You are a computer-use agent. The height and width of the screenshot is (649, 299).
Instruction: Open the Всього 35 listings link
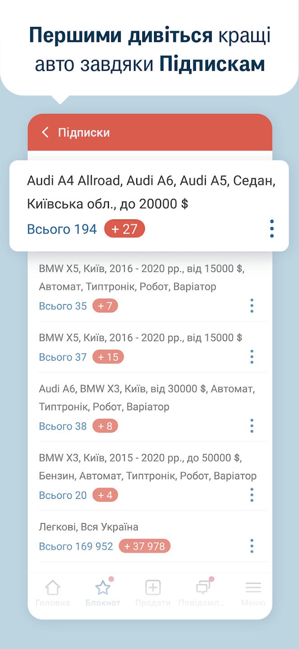pos(63,306)
